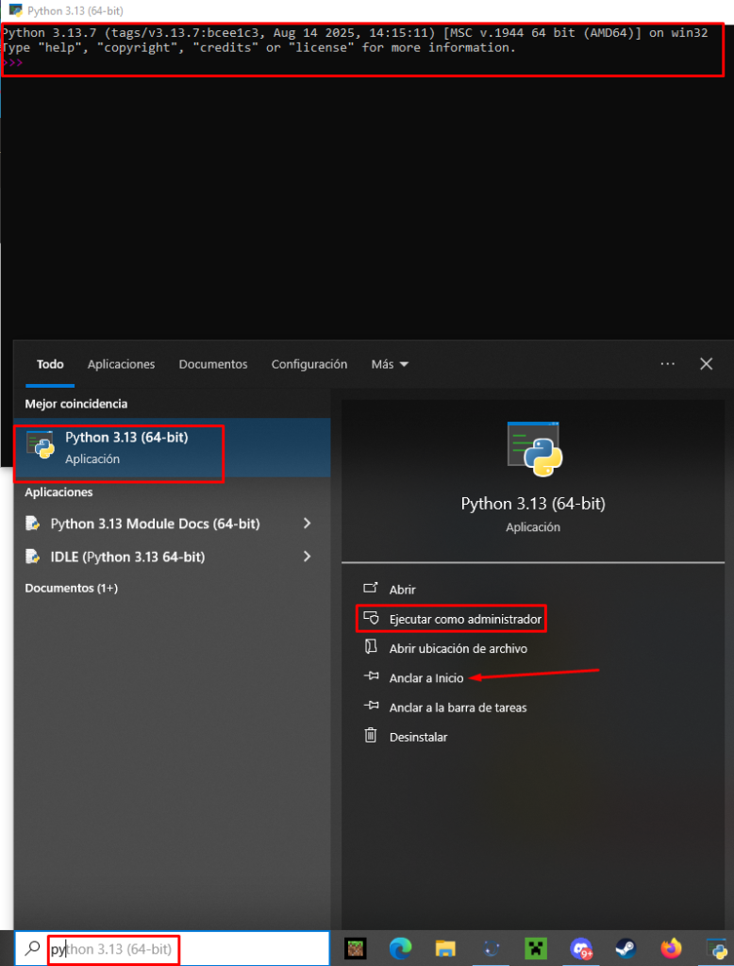
Task: Click the Minecraft creeper taskbar icon
Action: (x=536, y=947)
